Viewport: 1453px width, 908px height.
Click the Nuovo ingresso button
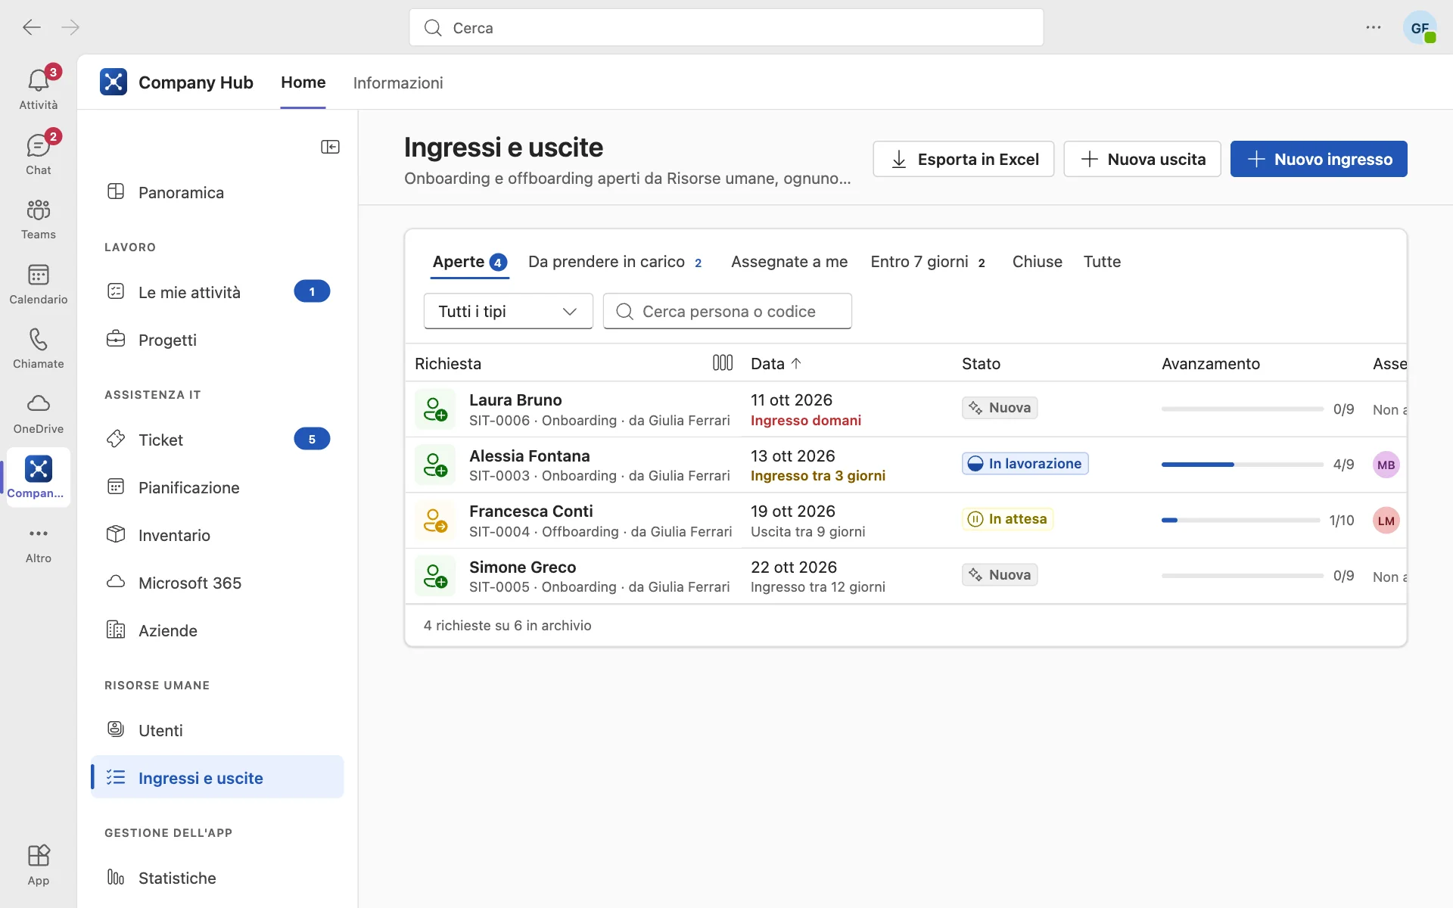click(1318, 159)
